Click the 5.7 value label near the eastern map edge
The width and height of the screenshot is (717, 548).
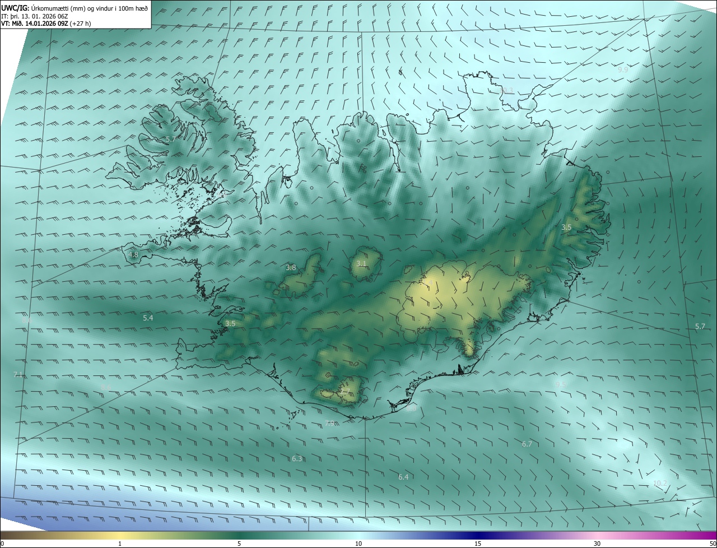click(x=700, y=326)
